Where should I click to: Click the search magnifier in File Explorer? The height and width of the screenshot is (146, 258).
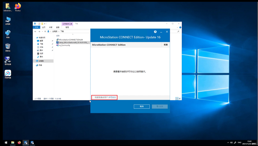(x=178, y=31)
